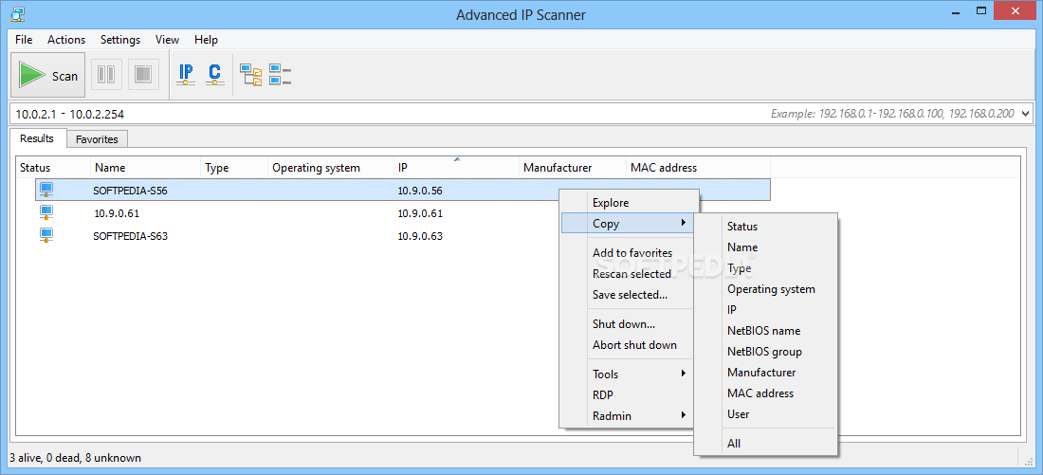Viewport: 1043px width, 475px height.
Task: Click computer status icon for SOFTPEDIA-S56
Action: point(46,191)
